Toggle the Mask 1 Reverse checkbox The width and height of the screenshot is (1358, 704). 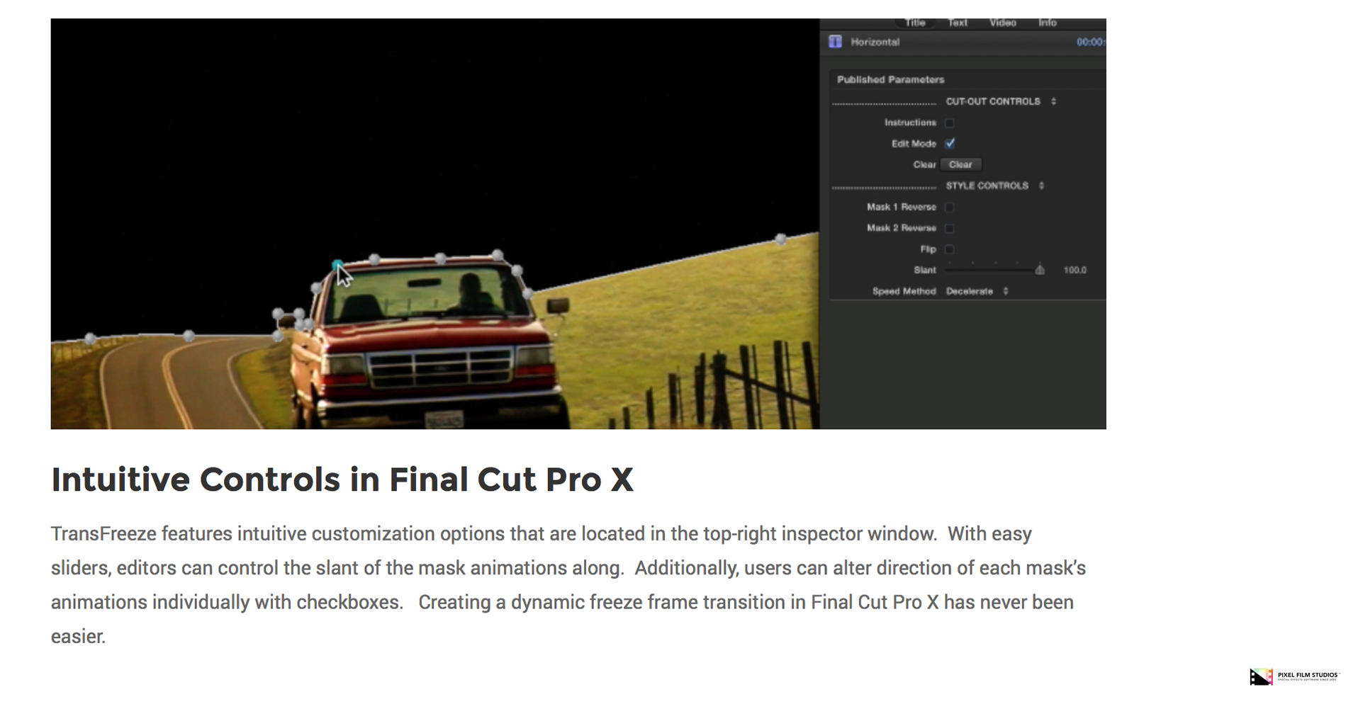(x=950, y=208)
